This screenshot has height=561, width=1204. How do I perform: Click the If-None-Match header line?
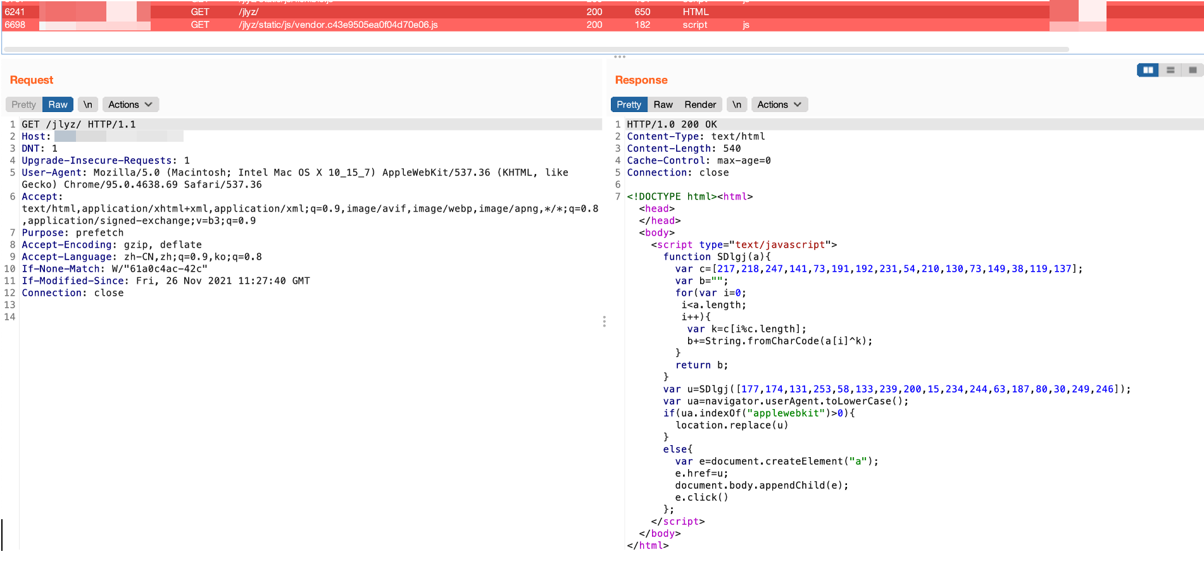[115, 268]
